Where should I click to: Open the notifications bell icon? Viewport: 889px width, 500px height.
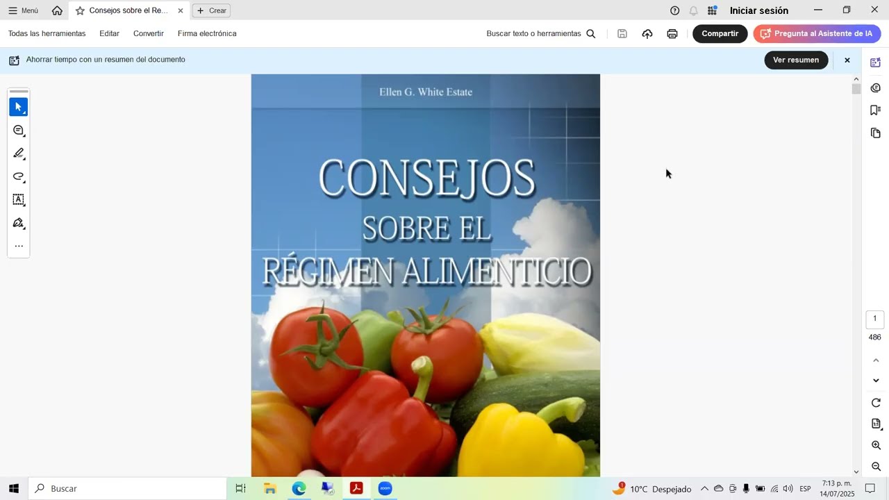[x=693, y=10]
